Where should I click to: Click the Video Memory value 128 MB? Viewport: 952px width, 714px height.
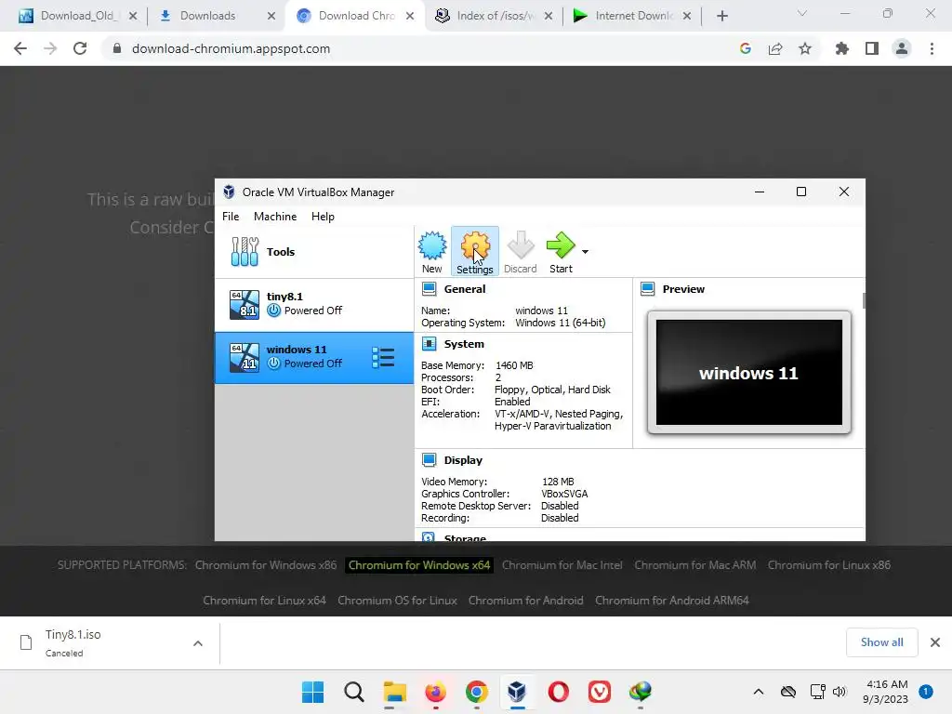[x=558, y=482]
